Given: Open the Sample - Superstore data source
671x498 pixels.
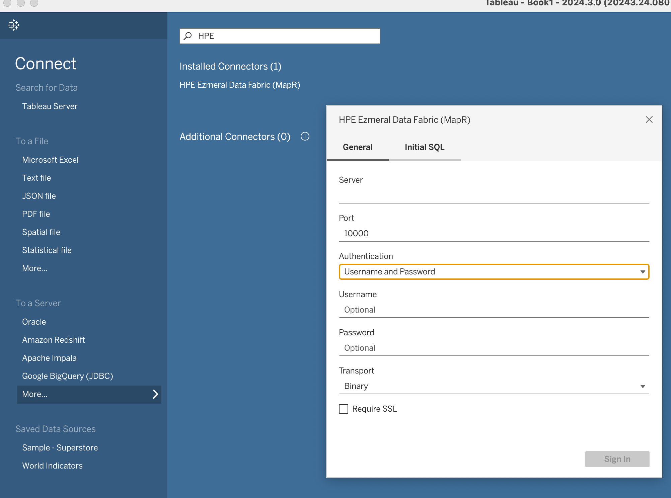Looking at the screenshot, I should point(60,448).
